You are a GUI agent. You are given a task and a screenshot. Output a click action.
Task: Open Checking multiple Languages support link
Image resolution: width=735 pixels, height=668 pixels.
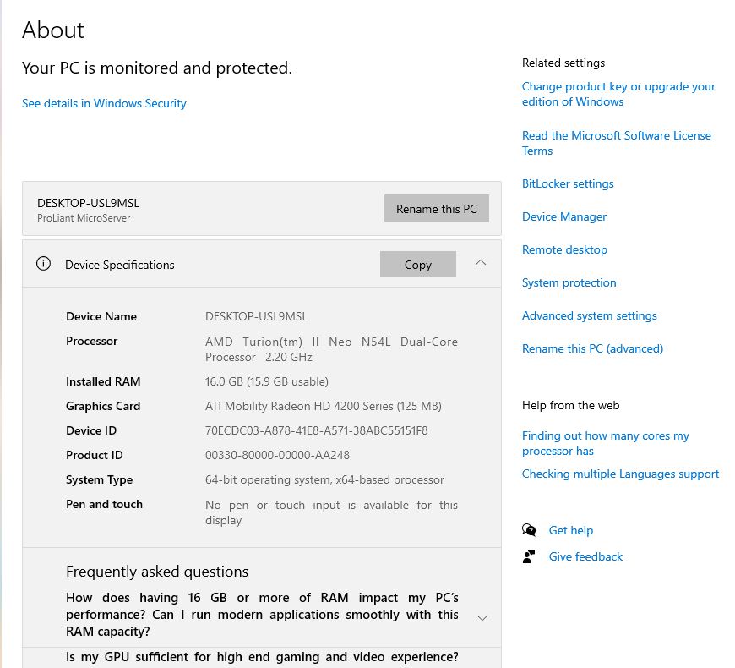[620, 474]
